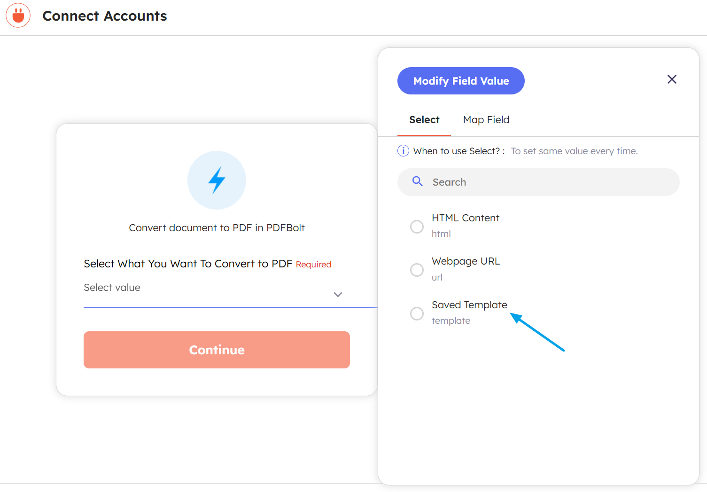Close the Modify Field Value panel
The width and height of the screenshot is (707, 492).
click(x=672, y=79)
